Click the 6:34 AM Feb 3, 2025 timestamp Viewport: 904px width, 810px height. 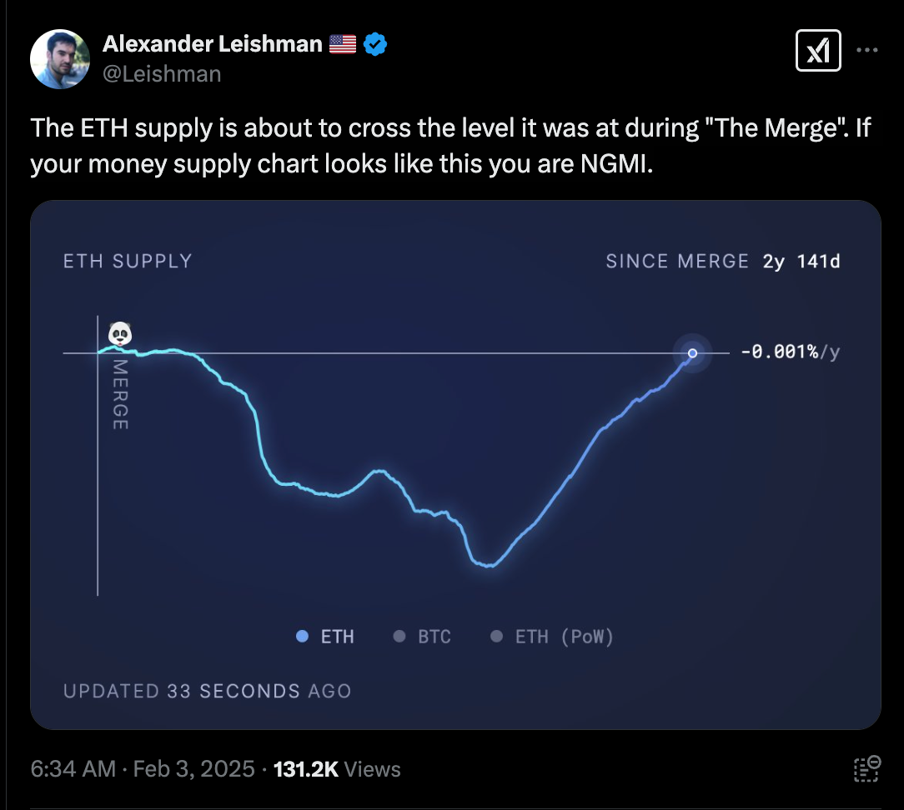tap(143, 768)
